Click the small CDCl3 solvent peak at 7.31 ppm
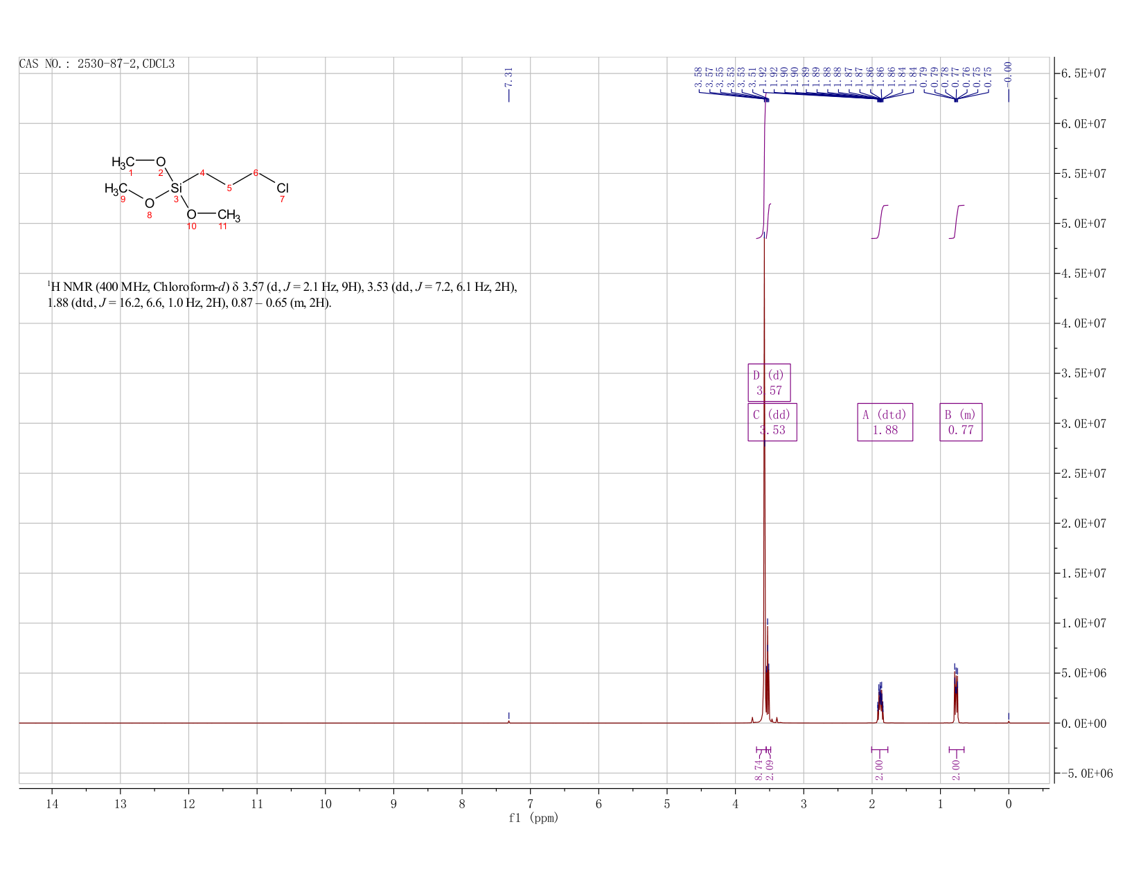 tap(508, 720)
